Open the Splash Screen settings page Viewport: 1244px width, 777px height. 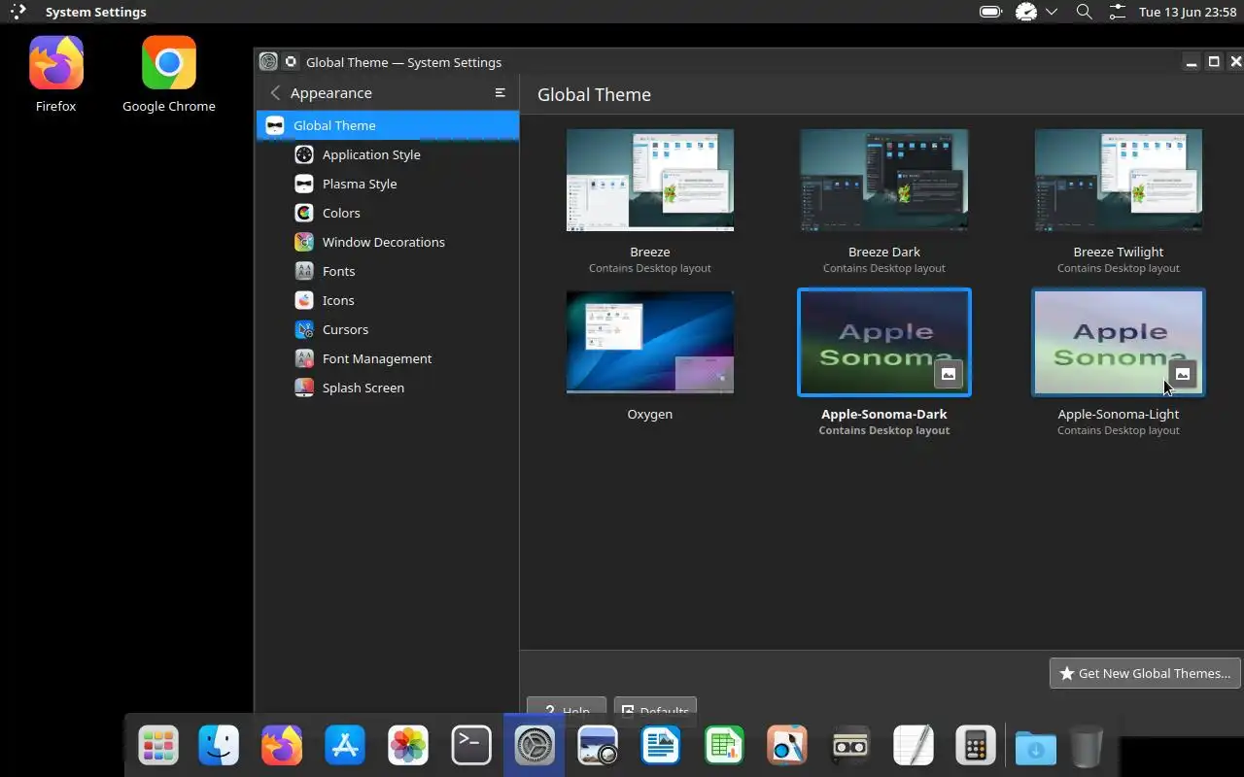387,388
